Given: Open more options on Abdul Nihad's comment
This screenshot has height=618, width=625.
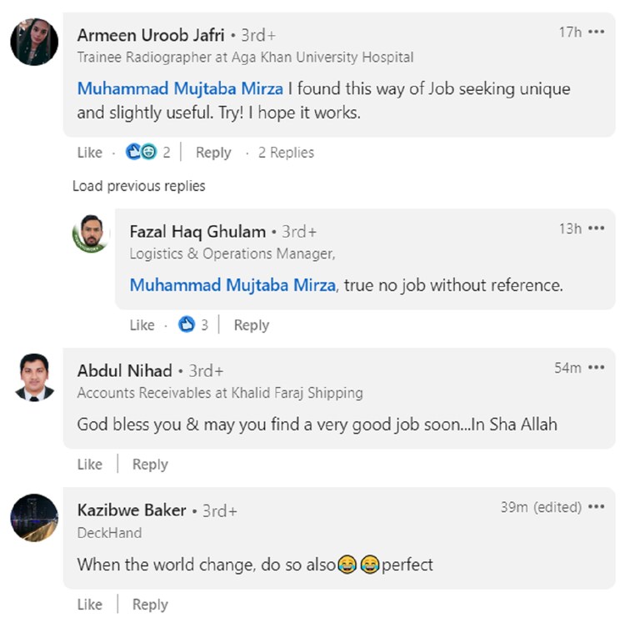Looking at the screenshot, I should (596, 368).
